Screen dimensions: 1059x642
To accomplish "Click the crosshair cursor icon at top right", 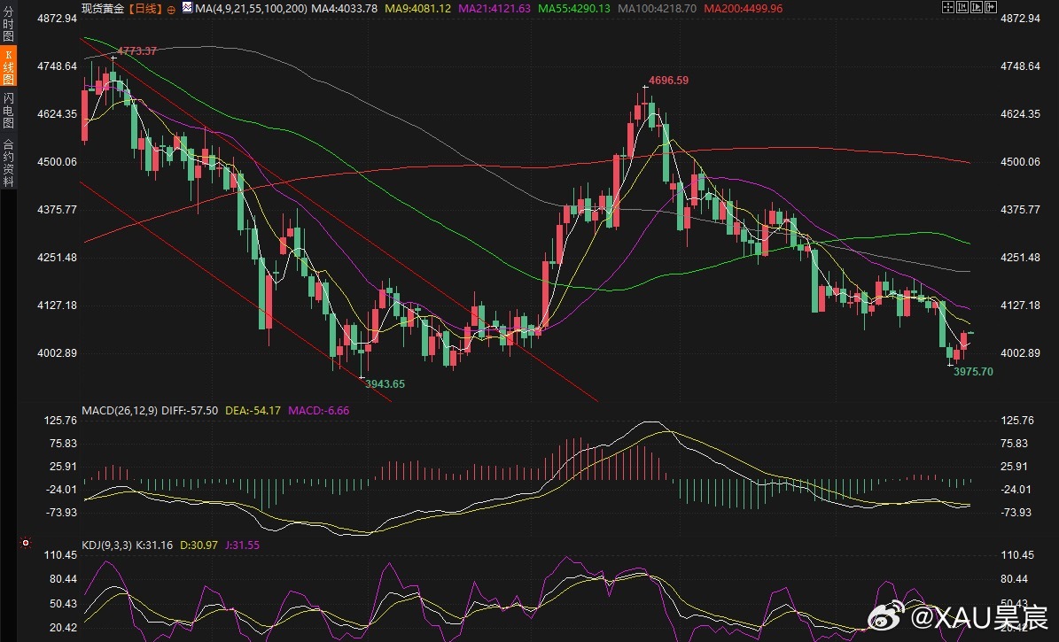I will coord(948,7).
